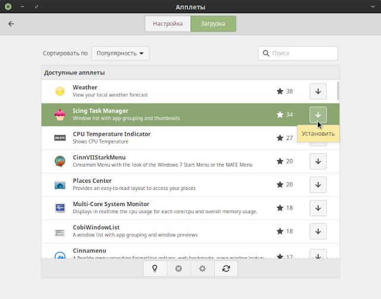Select the CinnVIIStarkMenu title
Image resolution: width=381 pixels, height=299 pixels.
[99, 157]
